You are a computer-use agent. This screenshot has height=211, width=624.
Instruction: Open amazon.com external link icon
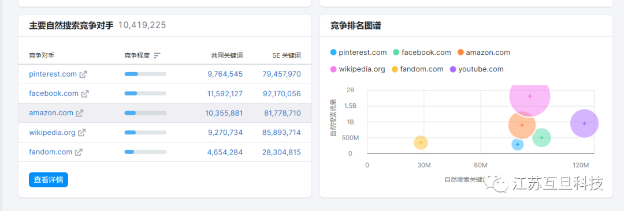coord(80,113)
